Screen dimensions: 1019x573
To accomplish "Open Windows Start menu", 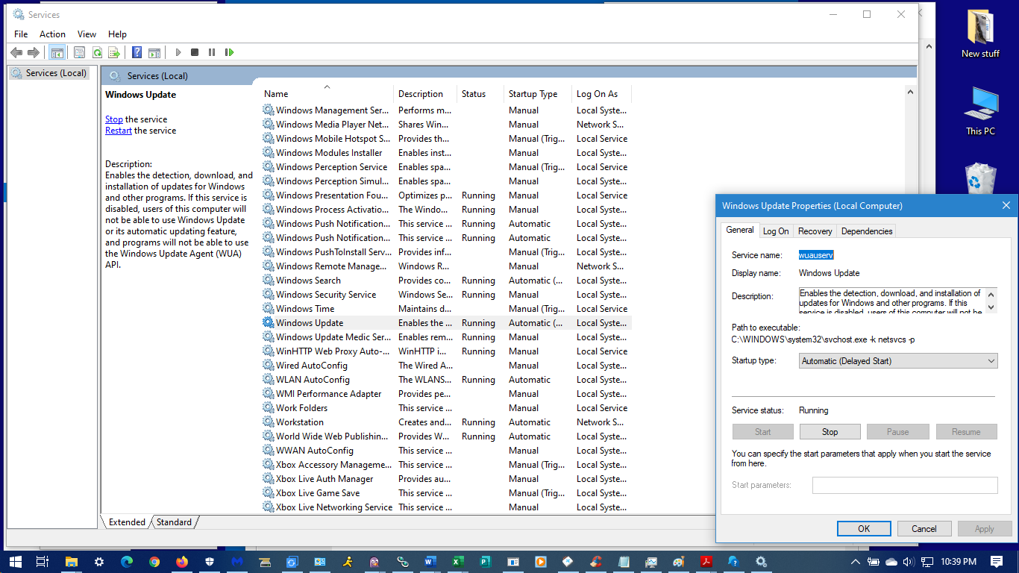I will (15, 561).
